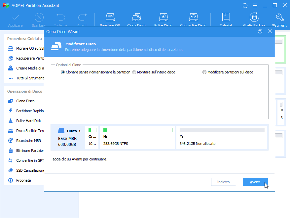The image size is (290, 218).
Task: Go back with the Indietro button
Action: pyautogui.click(x=224, y=182)
